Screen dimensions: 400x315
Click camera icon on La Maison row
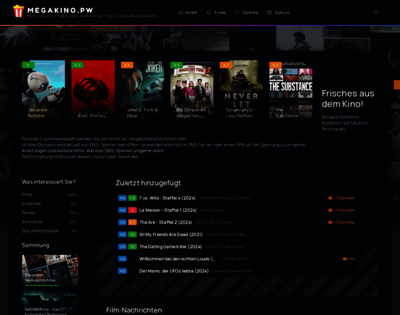(x=331, y=210)
